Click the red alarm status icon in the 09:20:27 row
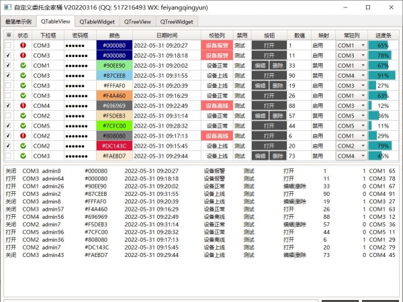403x302 pixels. [23, 46]
